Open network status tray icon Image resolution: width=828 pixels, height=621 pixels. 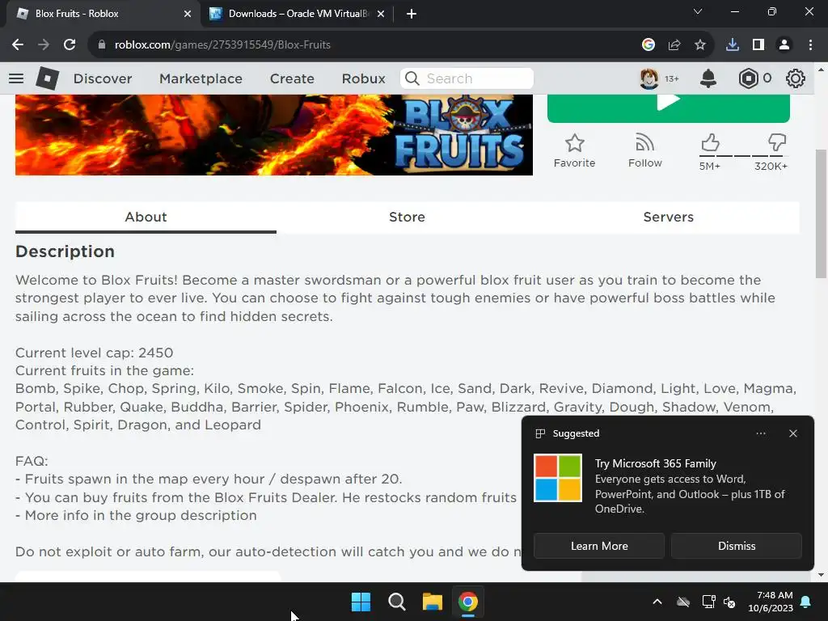pos(708,602)
